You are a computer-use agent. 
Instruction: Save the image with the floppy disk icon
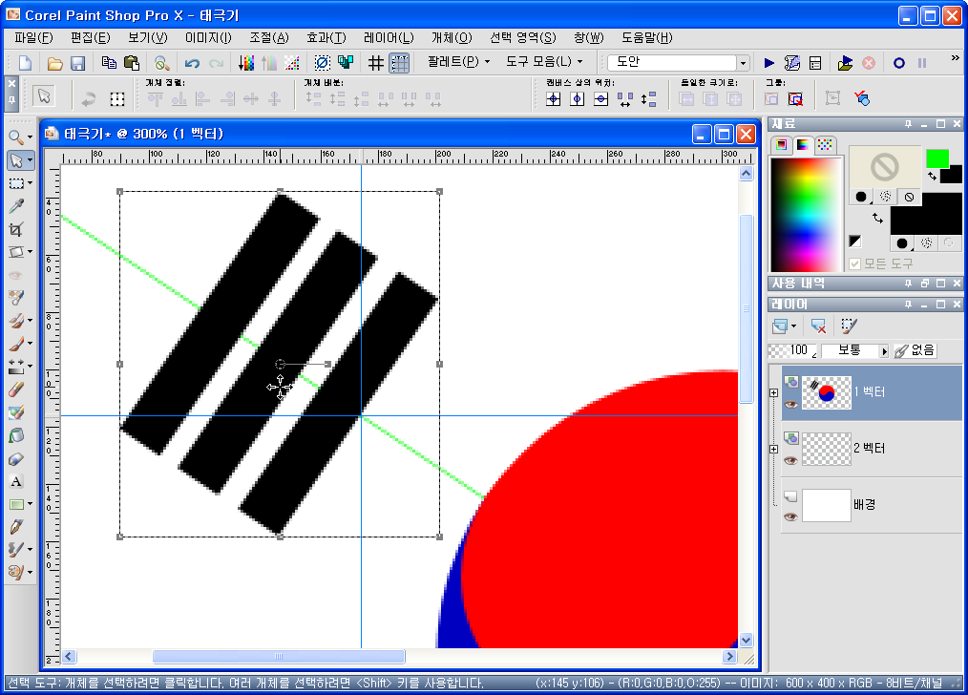click(x=77, y=63)
